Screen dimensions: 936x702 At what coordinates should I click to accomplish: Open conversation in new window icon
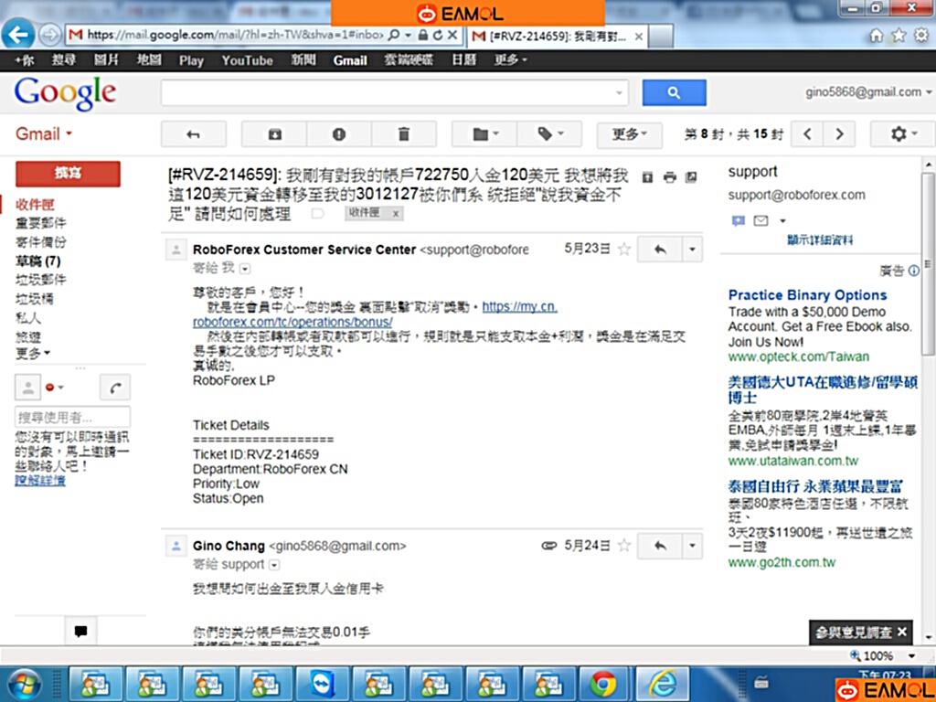pyautogui.click(x=691, y=177)
